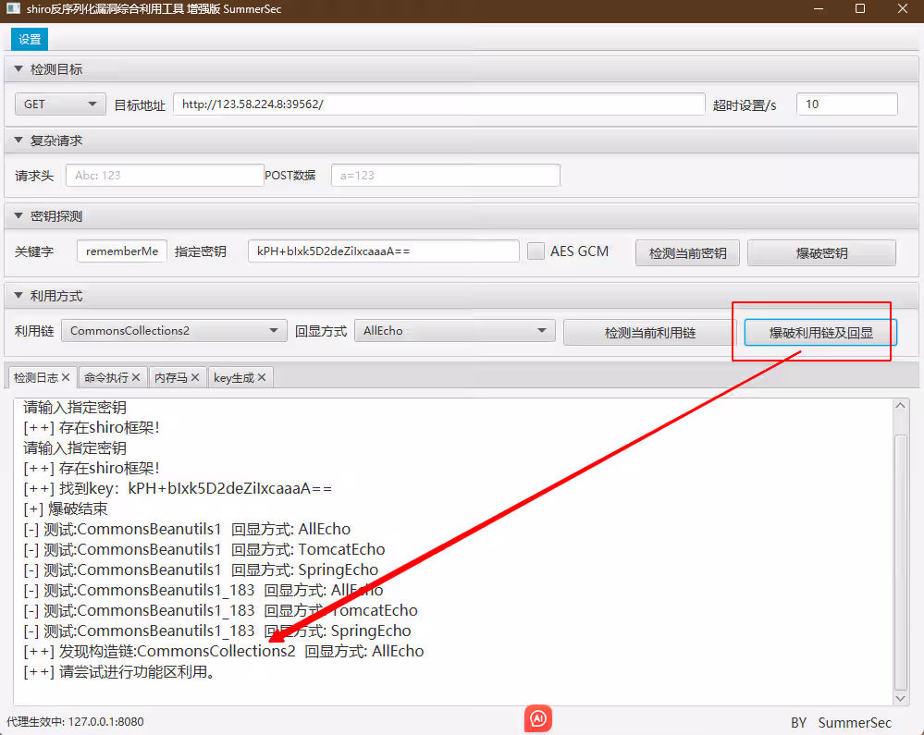Close the 内存马 tab
This screenshot has height=735, width=924.
(194, 377)
